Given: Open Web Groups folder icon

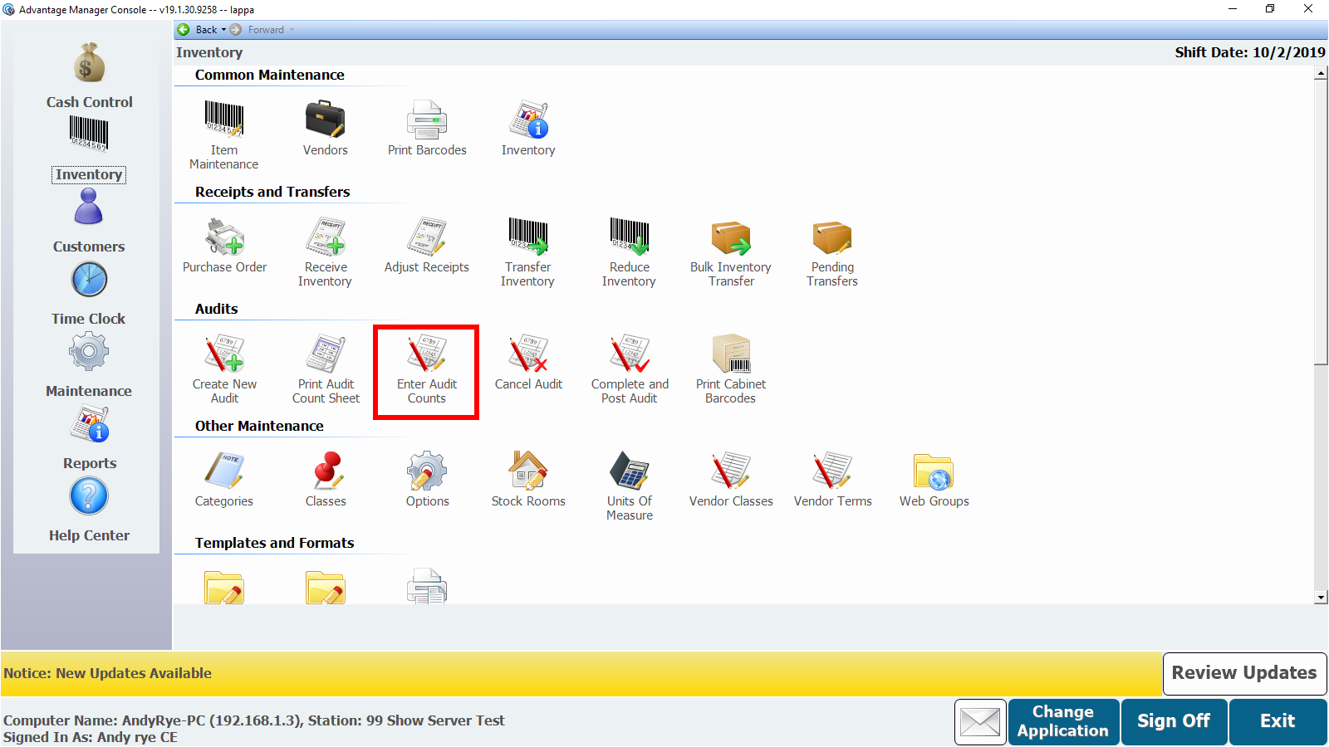Looking at the screenshot, I should (x=934, y=471).
